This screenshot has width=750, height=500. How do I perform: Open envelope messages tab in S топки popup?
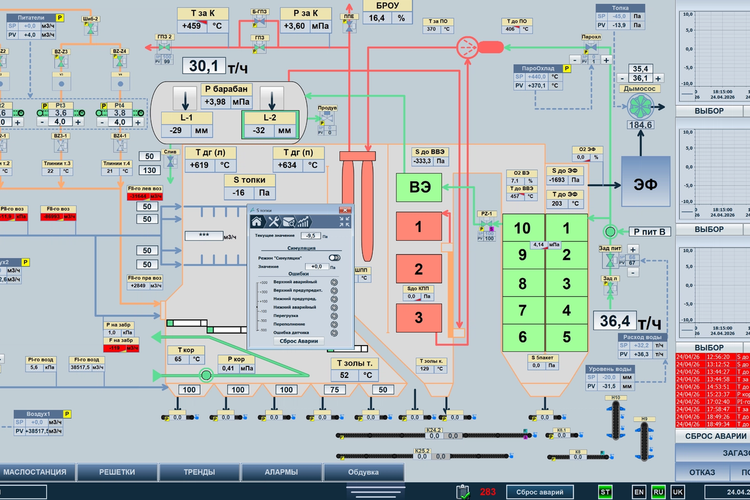(x=288, y=221)
